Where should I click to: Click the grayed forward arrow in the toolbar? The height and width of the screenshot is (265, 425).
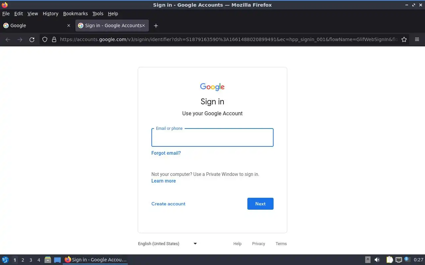[20, 39]
